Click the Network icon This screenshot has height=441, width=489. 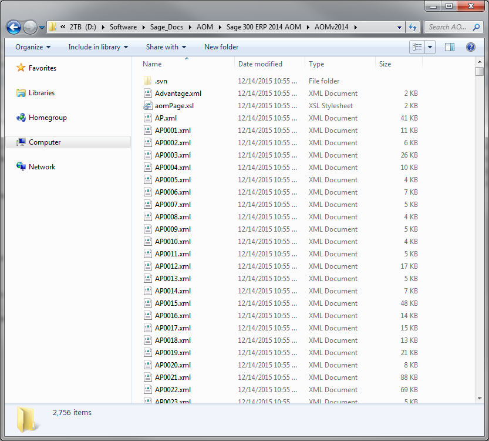tap(21, 166)
